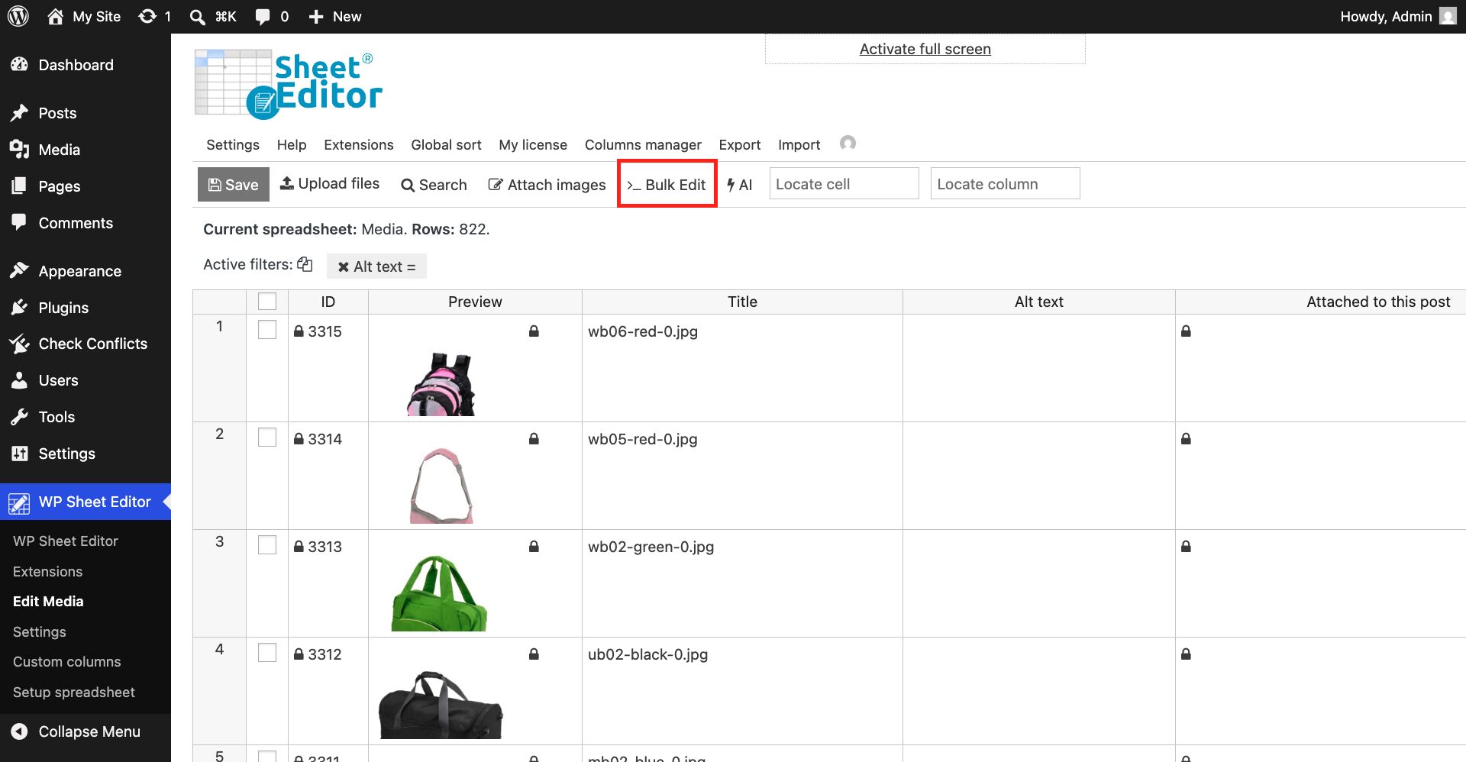
Task: Open the sidebar Settings item with sliders icon
Action: click(66, 454)
